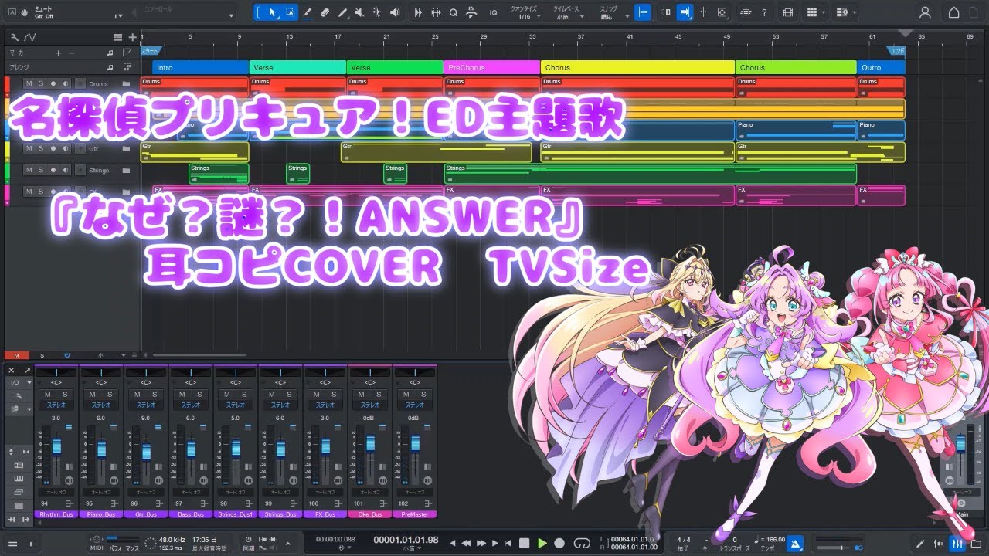Click the Record button in transport
The width and height of the screenshot is (989, 556).
[x=559, y=544]
